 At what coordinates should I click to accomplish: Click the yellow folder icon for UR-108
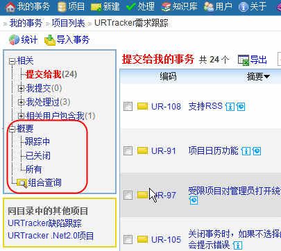pos(142,106)
